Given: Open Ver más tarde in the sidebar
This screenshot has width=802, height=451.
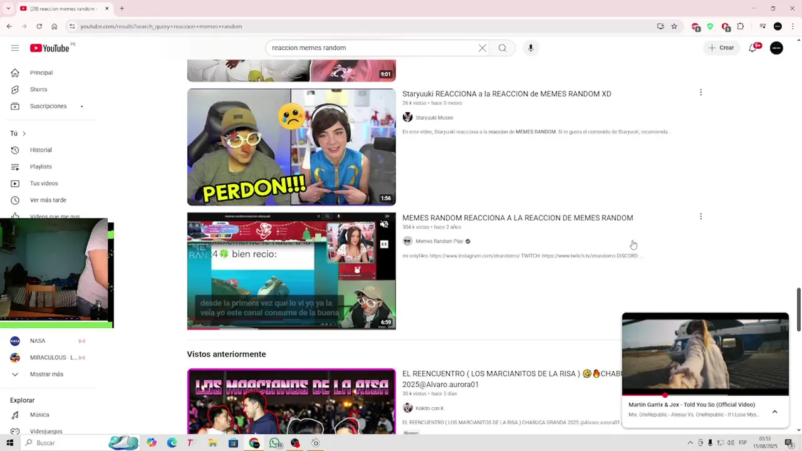Looking at the screenshot, I should pyautogui.click(x=48, y=200).
